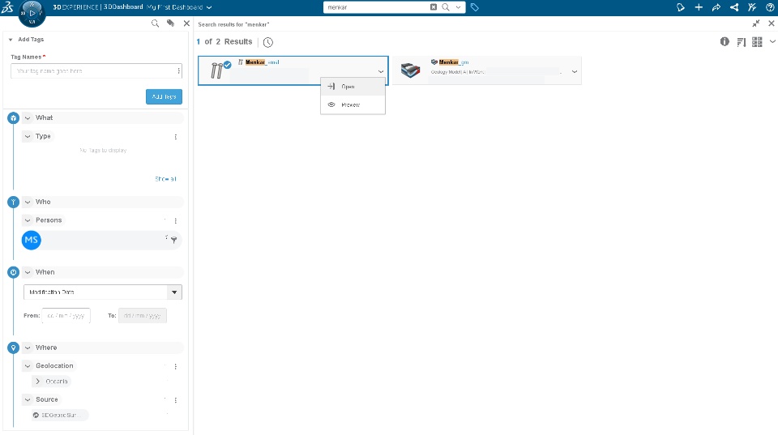
Task: Click the When category circle icon
Action: pyautogui.click(x=14, y=272)
